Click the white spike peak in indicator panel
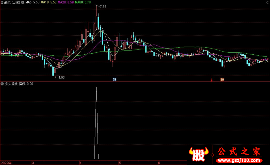The height and width of the screenshot is (165, 270). [97, 87]
